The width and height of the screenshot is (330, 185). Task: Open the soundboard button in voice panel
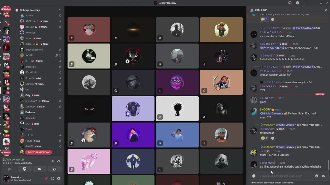[55, 169]
